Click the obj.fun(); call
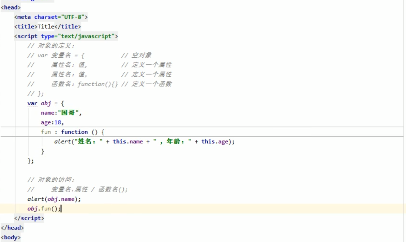Image resolution: width=406 pixels, height=242 pixels. tap(44, 209)
